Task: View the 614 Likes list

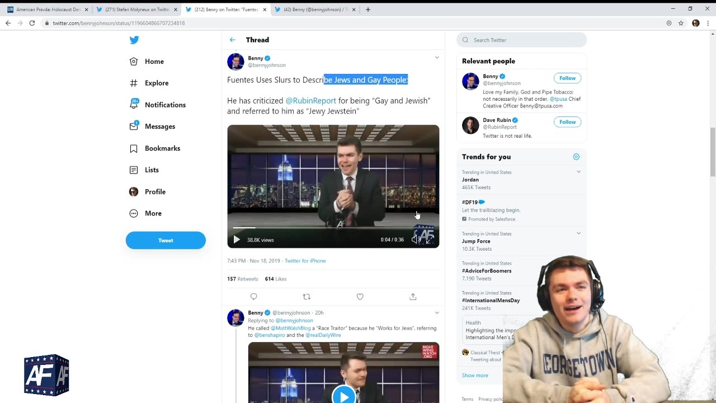Action: coord(276,279)
